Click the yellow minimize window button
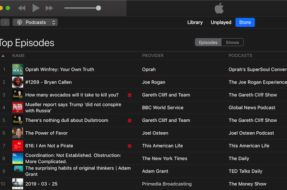The width and height of the screenshot is (287, 190). point(1,8)
